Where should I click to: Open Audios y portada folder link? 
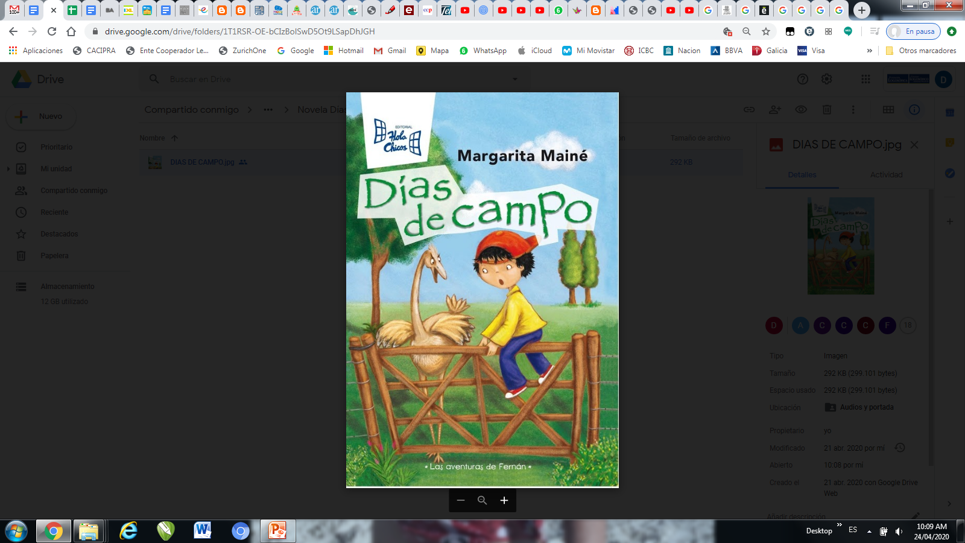859,407
